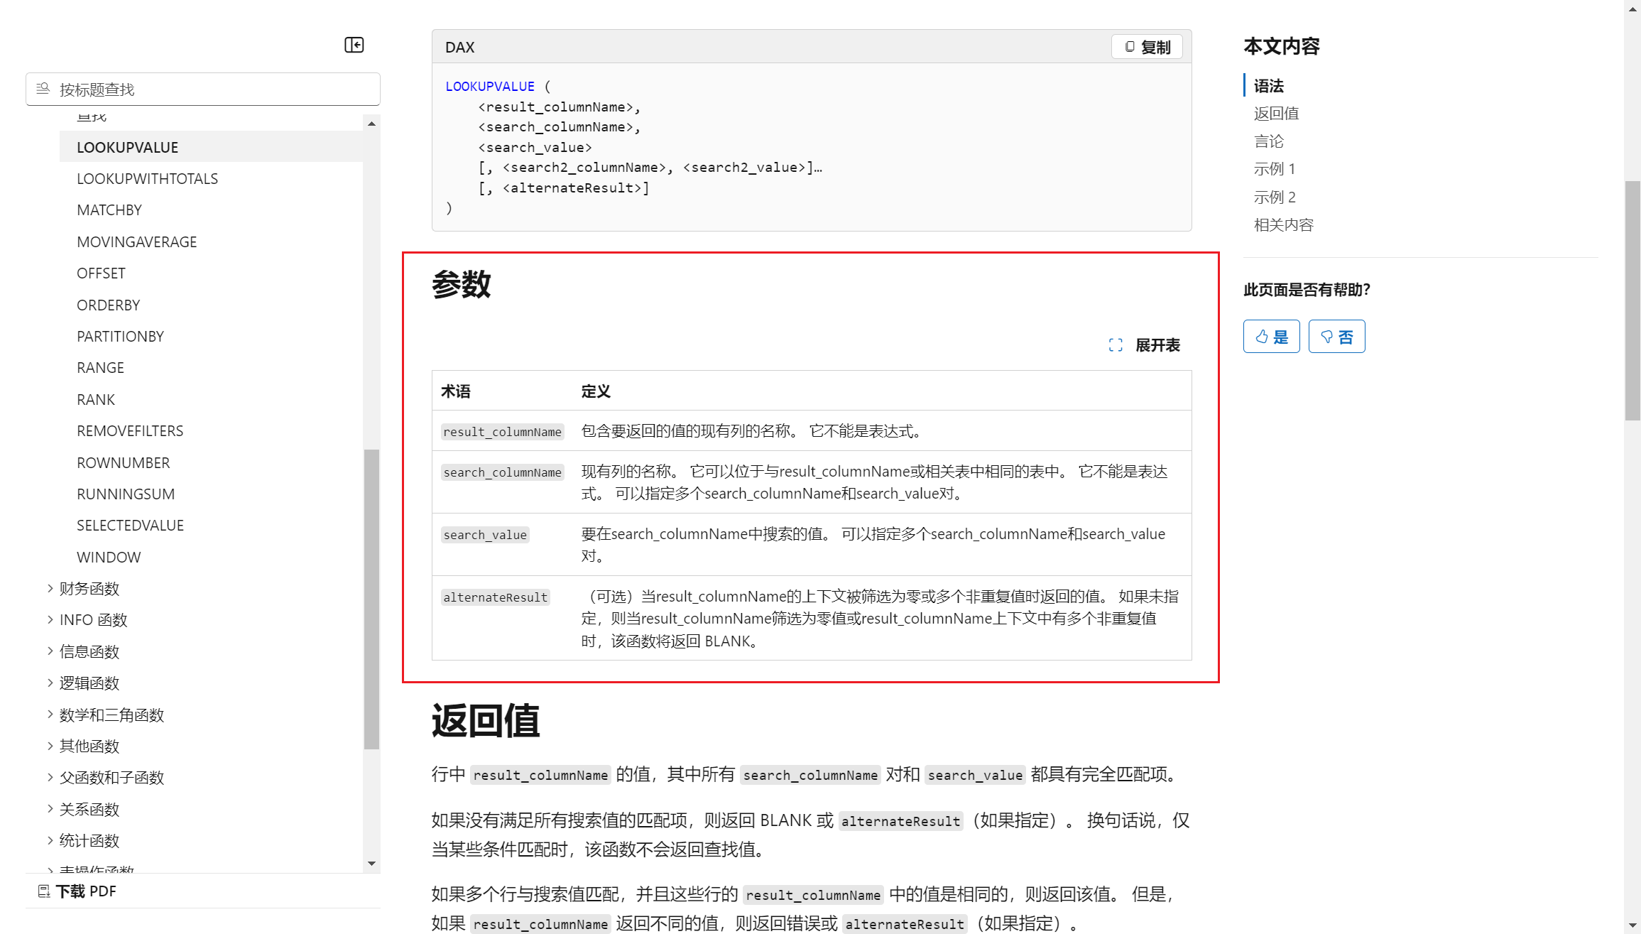Select SELECTEDVALUE in the sidebar

[130, 526]
